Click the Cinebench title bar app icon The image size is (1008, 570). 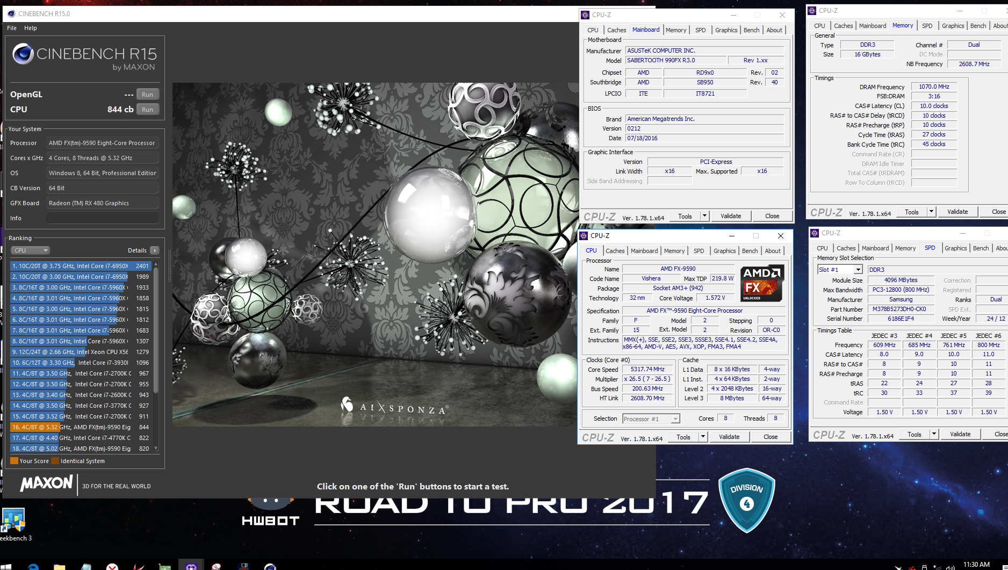(11, 13)
